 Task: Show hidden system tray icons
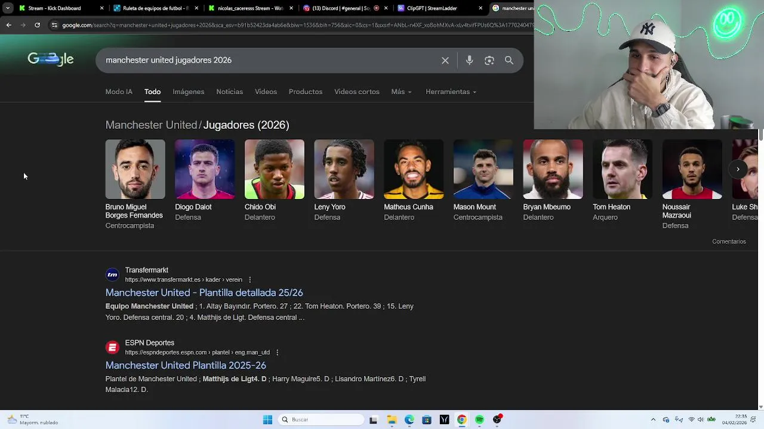pyautogui.click(x=653, y=419)
